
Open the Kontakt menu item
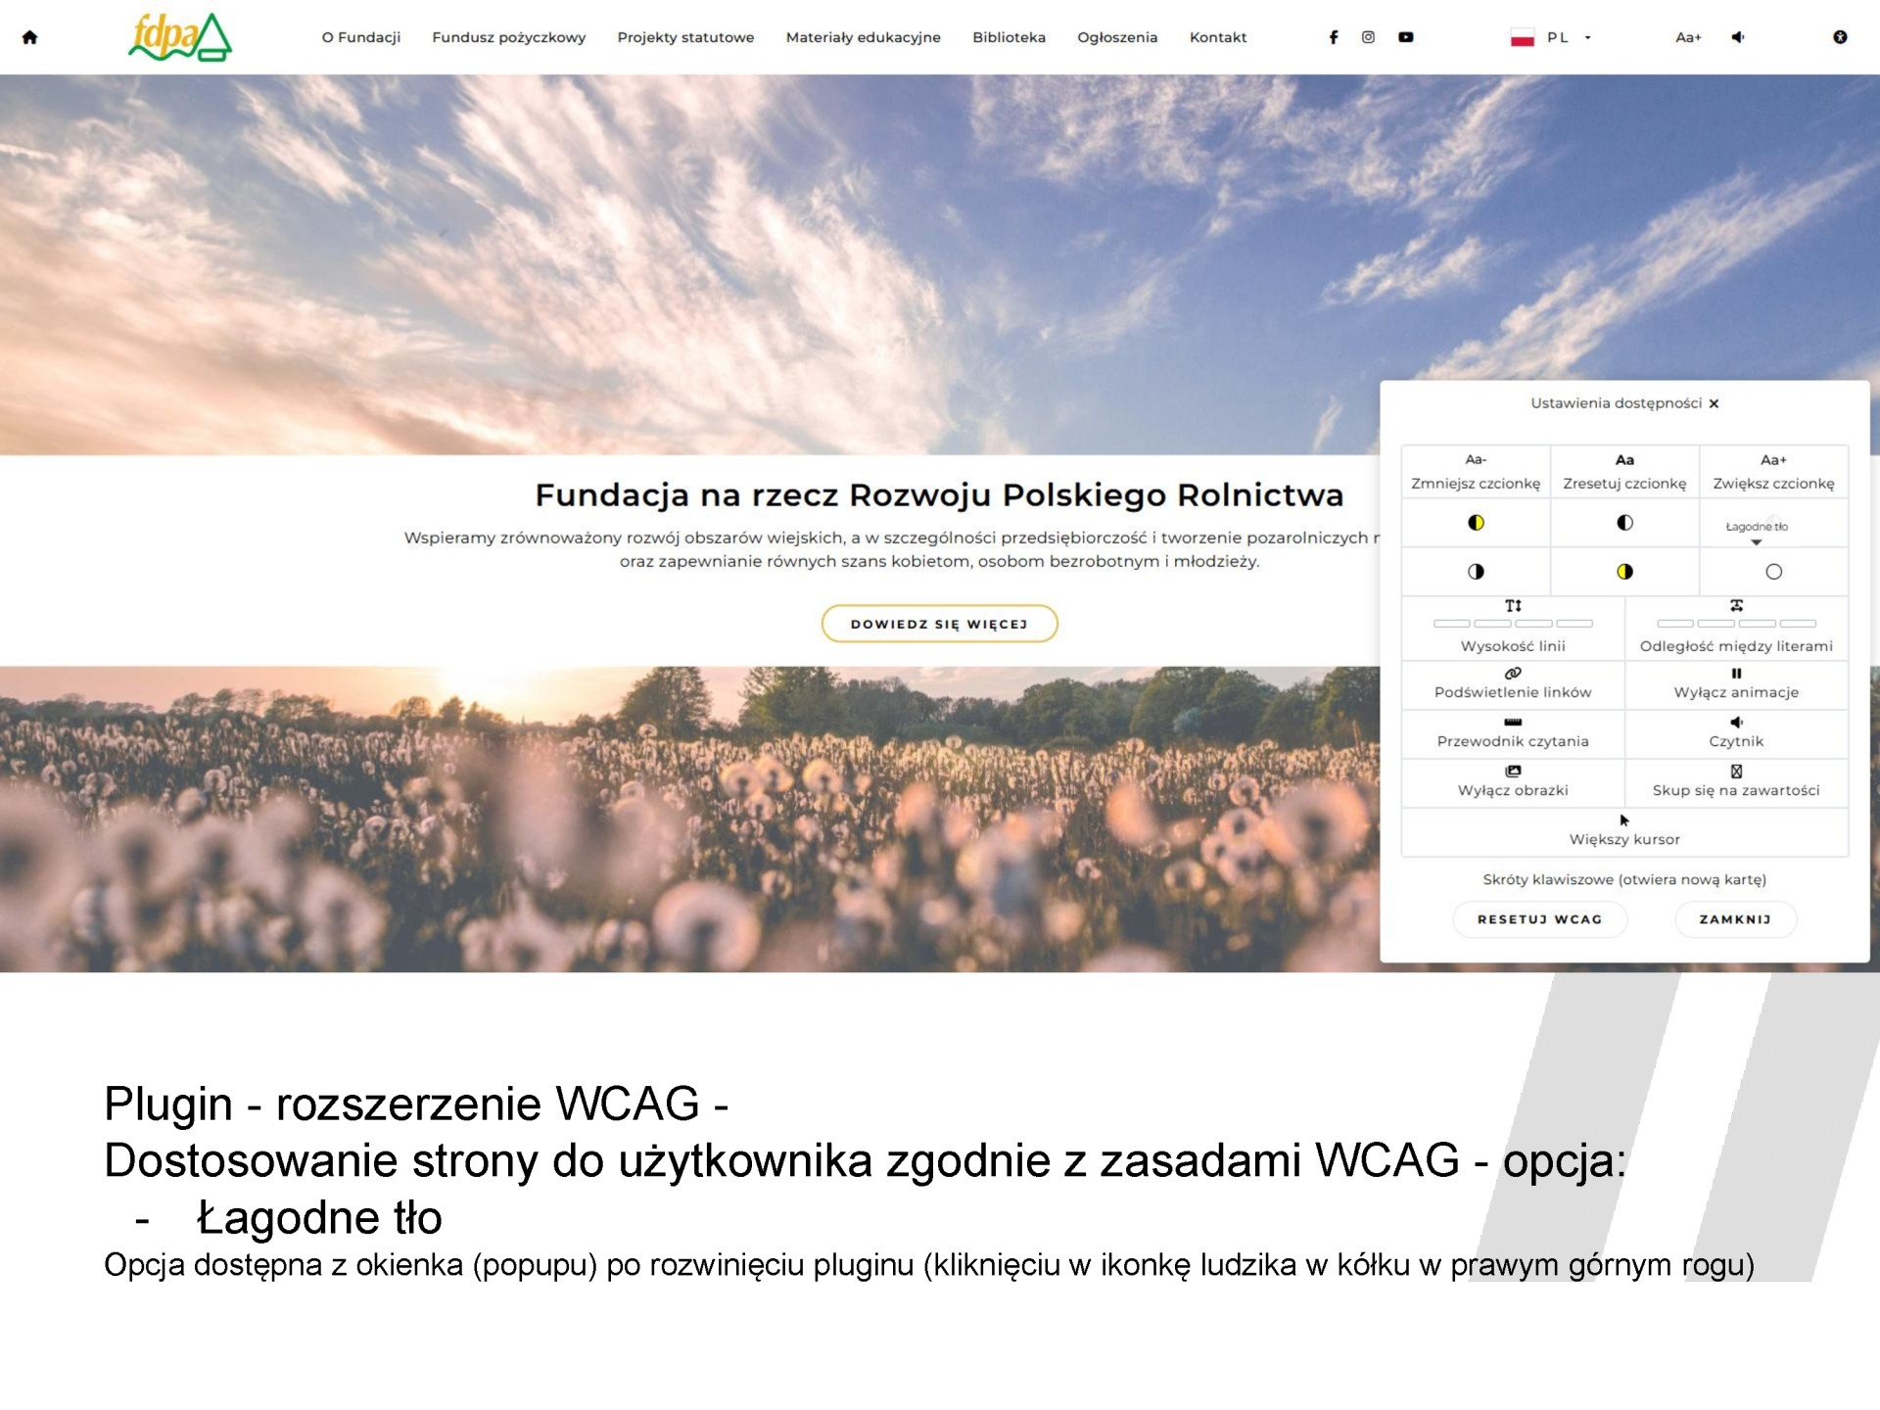(x=1218, y=37)
